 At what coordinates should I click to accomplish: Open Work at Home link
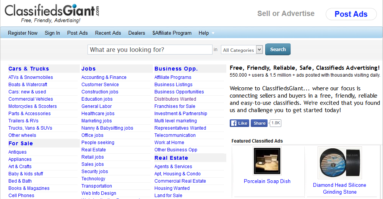tap(169, 143)
